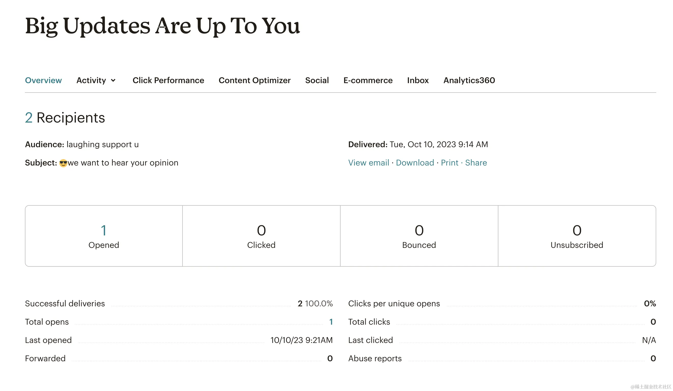Click the Opened count of 1
The width and height of the screenshot is (673, 391).
tap(104, 230)
